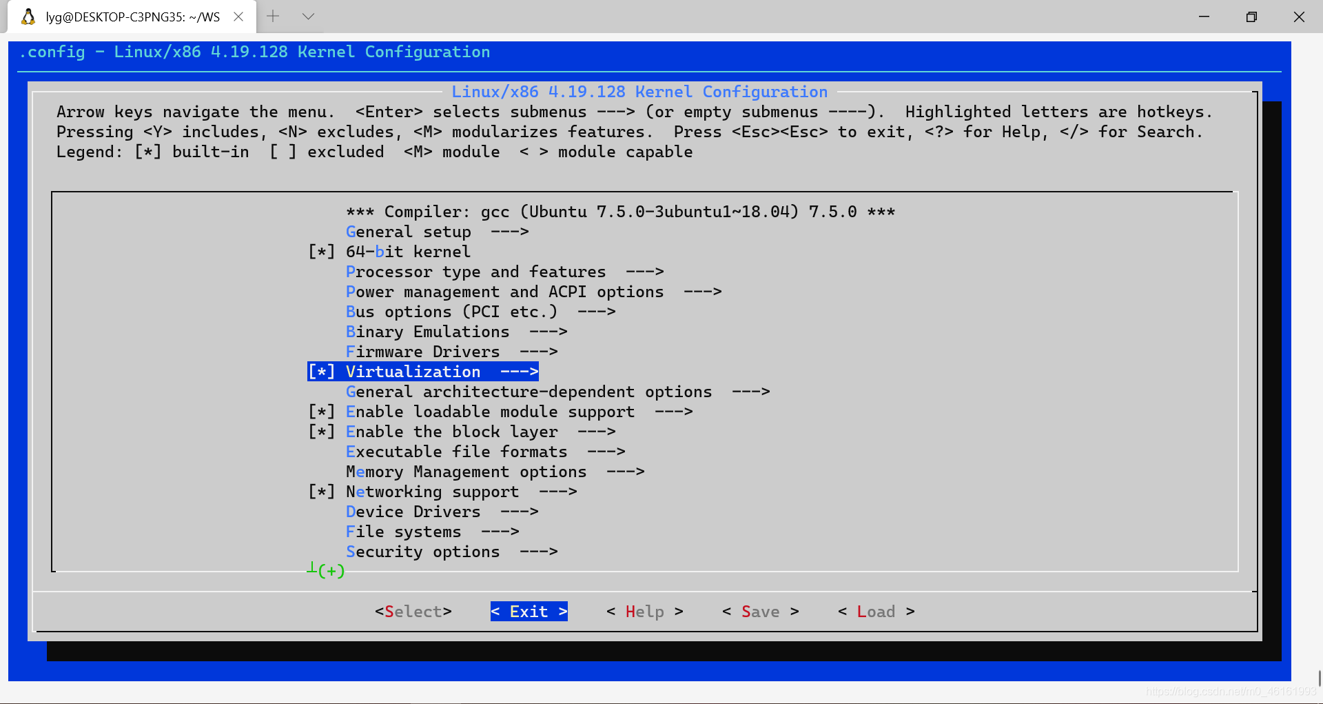The image size is (1323, 704).
Task: Click the Help button
Action: (x=645, y=612)
